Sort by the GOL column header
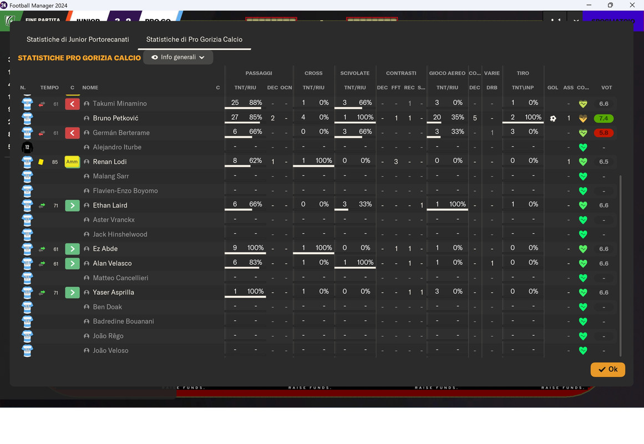 point(552,88)
